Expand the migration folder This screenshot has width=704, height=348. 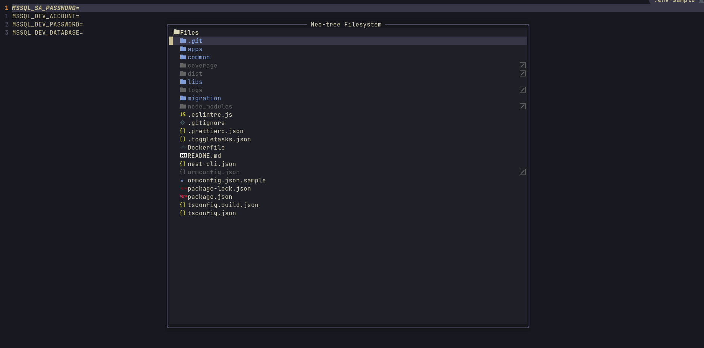click(x=204, y=98)
